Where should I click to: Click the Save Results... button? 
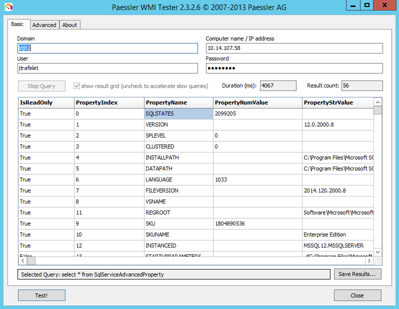click(357, 274)
